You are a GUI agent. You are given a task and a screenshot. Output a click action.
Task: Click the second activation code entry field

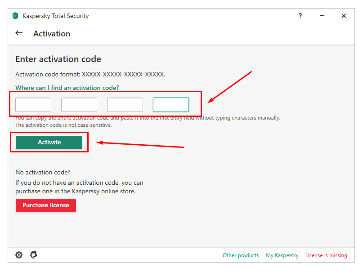pos(79,105)
